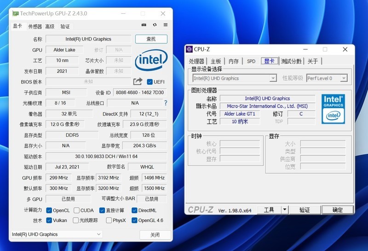The width and height of the screenshot is (368, 251).
Task: Click the 128 位 bus width value
Action: [149, 135]
